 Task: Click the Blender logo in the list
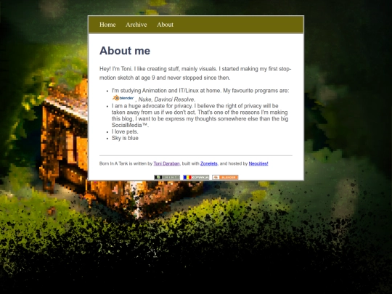pyautogui.click(x=123, y=98)
